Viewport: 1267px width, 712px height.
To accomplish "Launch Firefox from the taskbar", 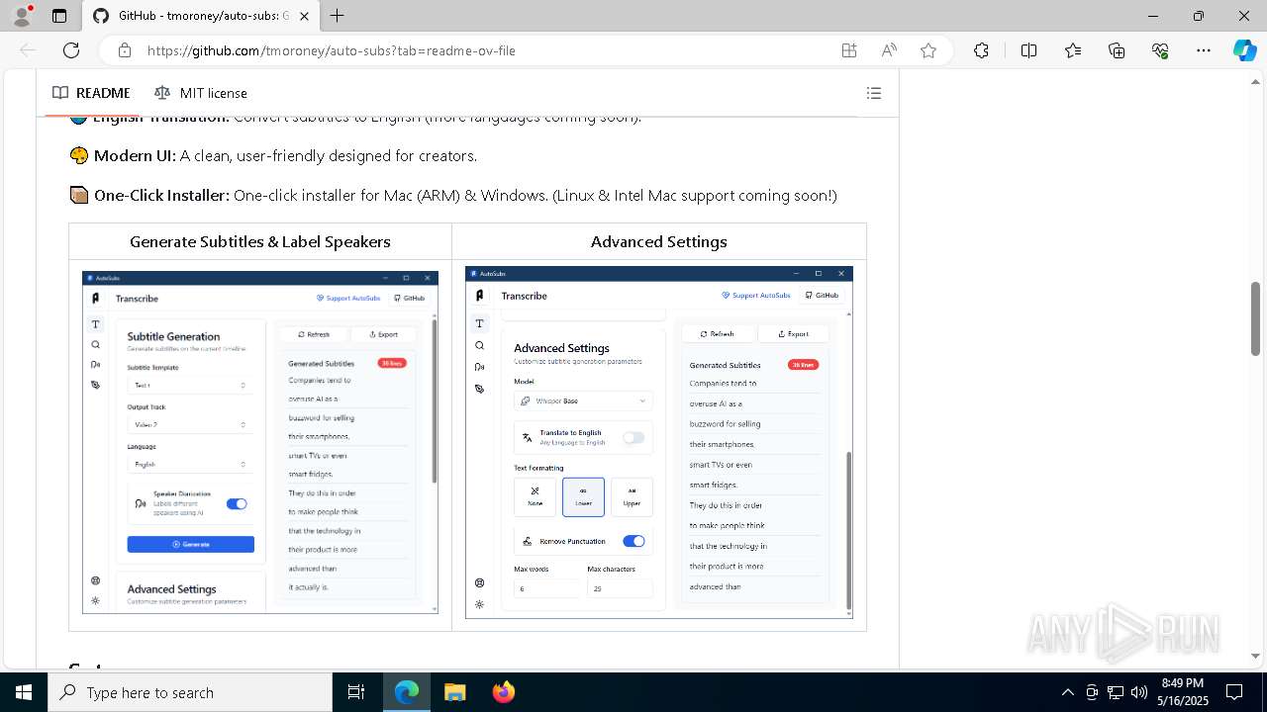I will [x=503, y=692].
